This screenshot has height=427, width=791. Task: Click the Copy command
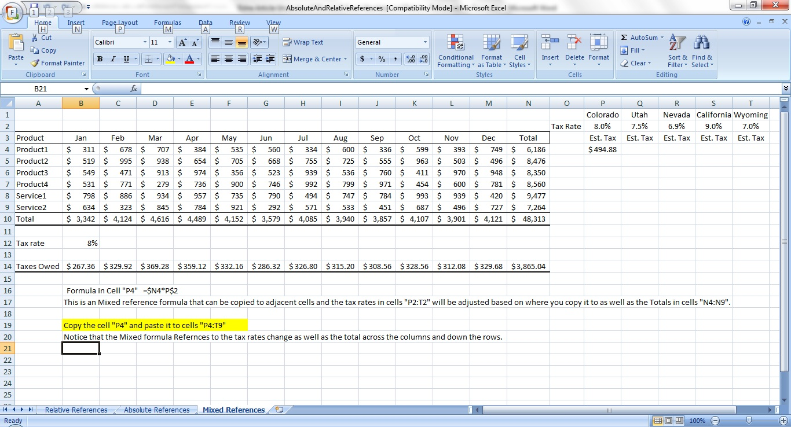coord(44,50)
